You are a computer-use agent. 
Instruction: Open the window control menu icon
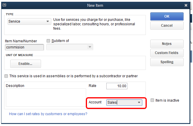(x=4, y=5)
